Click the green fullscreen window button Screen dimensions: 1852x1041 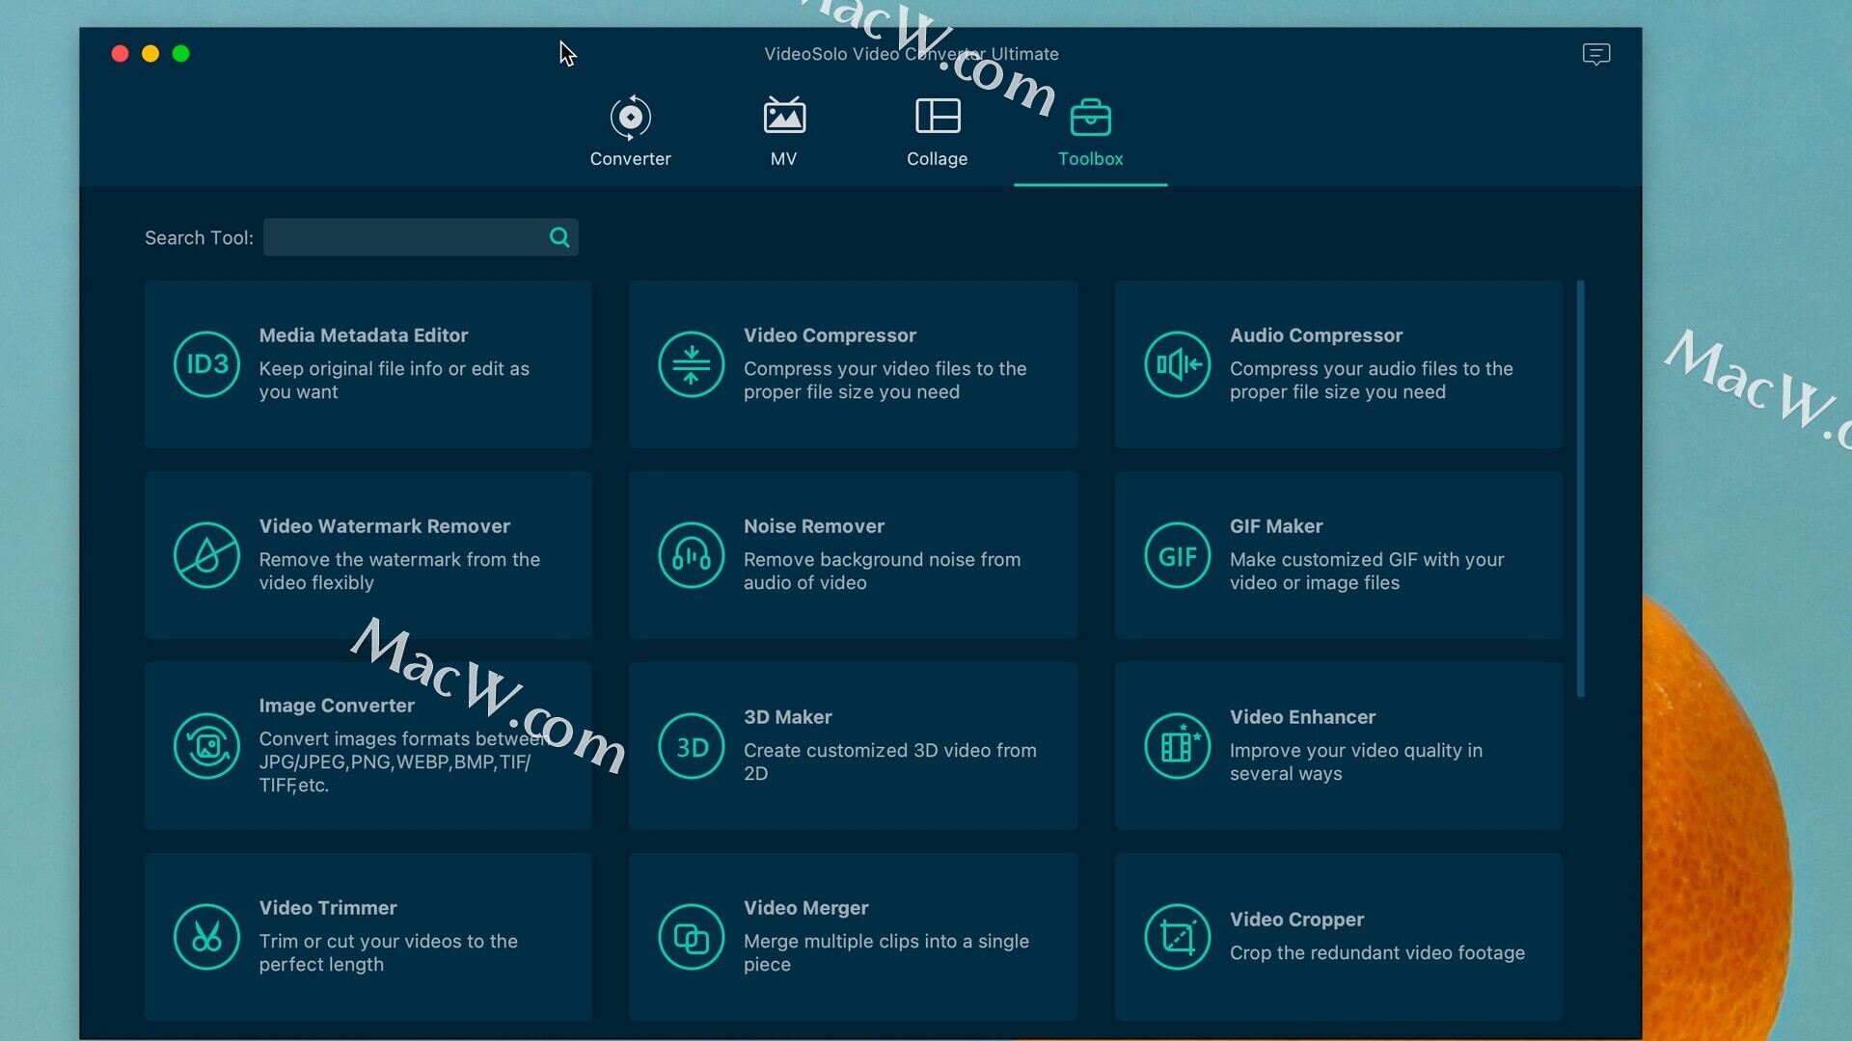(180, 54)
